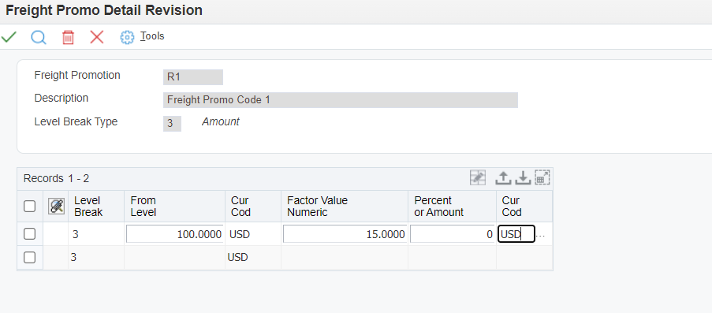Click the Level Break Type field 3
This screenshot has width=712, height=313.
click(x=172, y=124)
